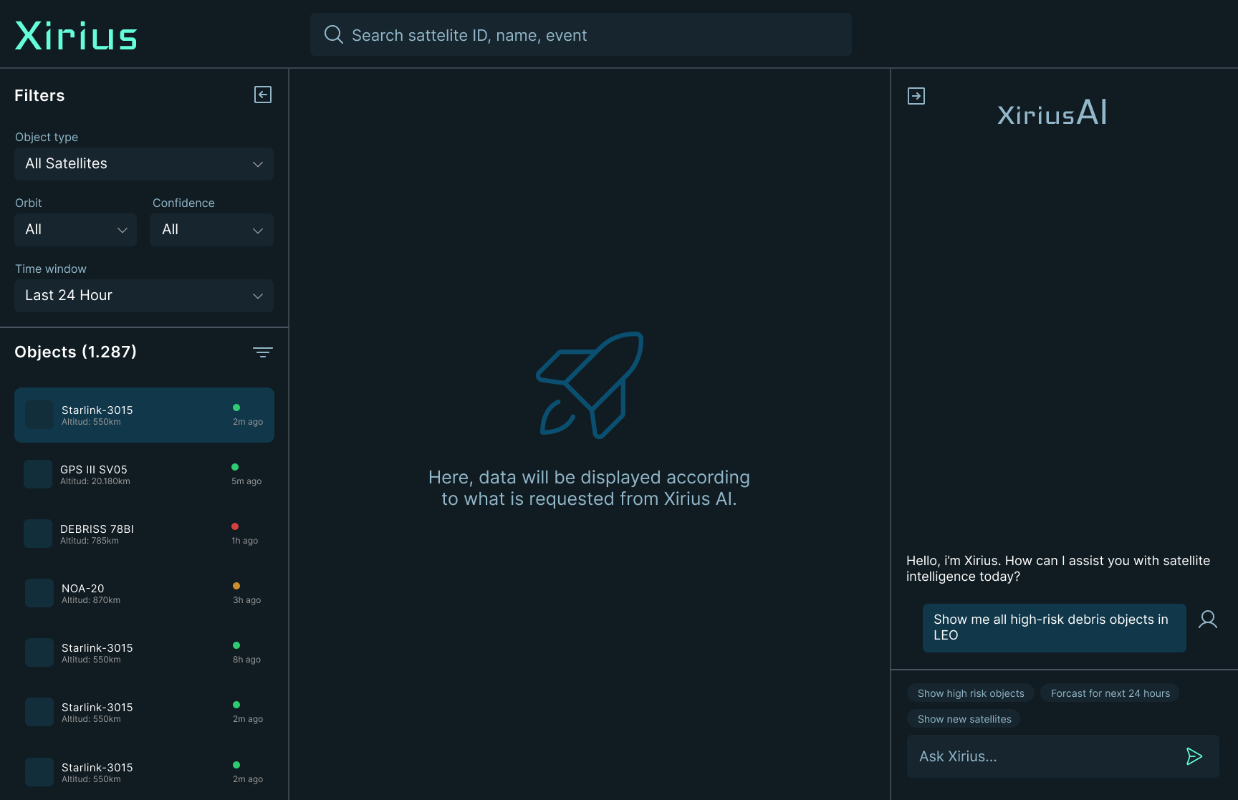1238x800 pixels.
Task: Open the Time window Last 24 Hour dropdown
Action: click(x=144, y=296)
